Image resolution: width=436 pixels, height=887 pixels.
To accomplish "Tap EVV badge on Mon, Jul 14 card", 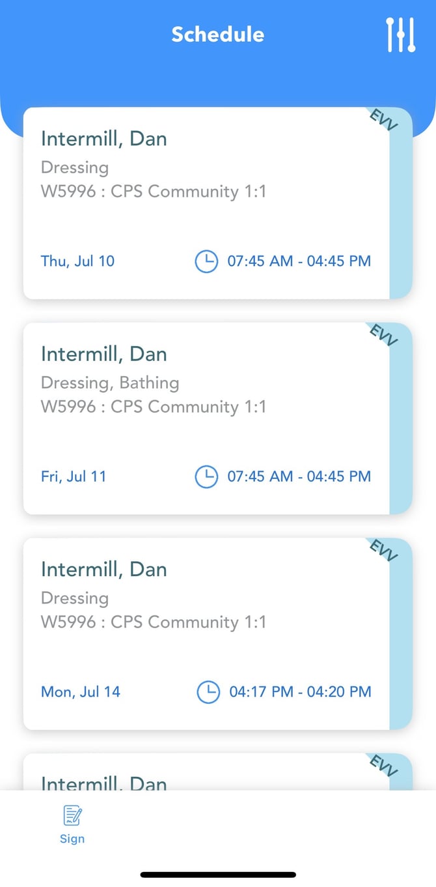I will pyautogui.click(x=383, y=550).
